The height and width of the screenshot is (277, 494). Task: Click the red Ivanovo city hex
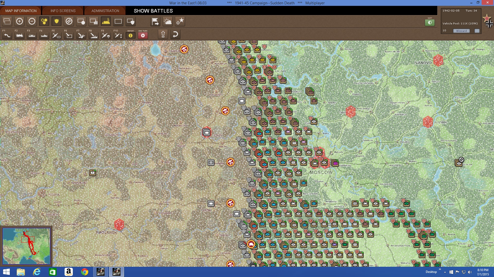click(438, 61)
